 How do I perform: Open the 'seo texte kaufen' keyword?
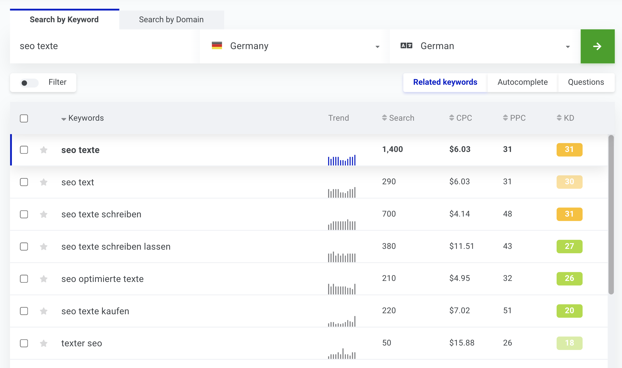(95, 311)
